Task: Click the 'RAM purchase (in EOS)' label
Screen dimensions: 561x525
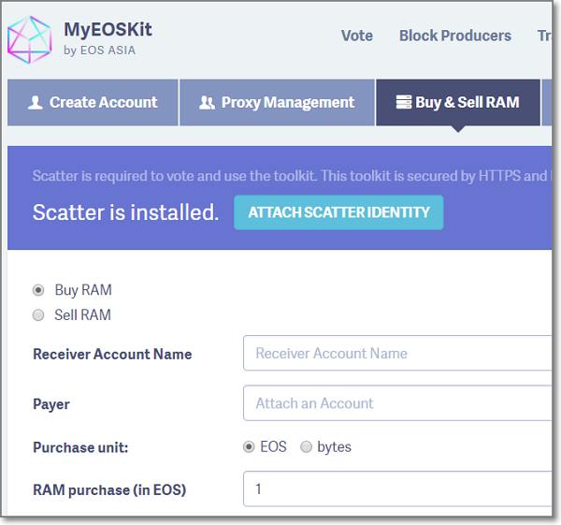Action: (109, 490)
